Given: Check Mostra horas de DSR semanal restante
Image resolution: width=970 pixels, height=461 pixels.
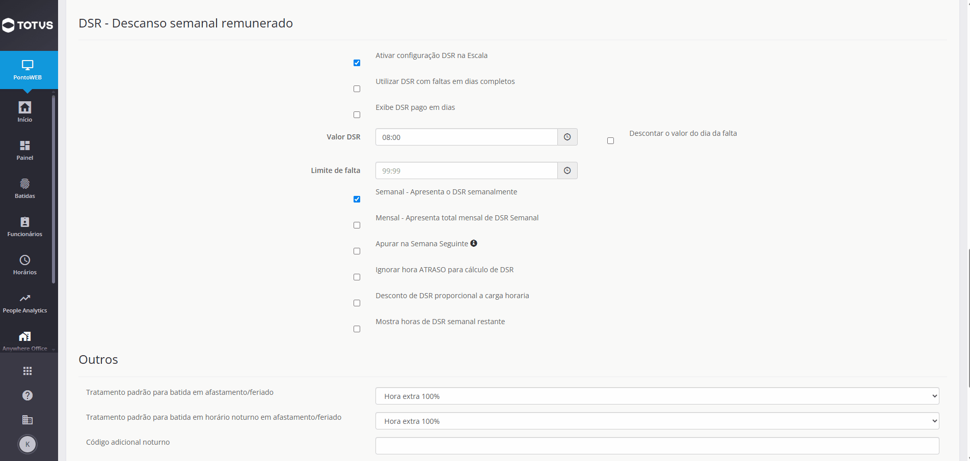Looking at the screenshot, I should pos(357,329).
